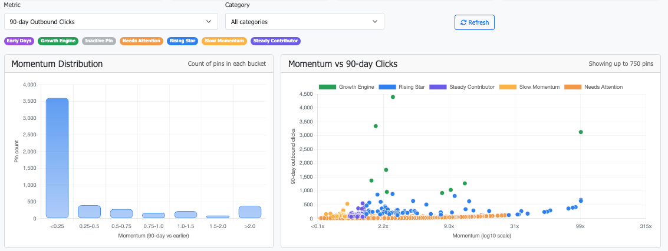This screenshot has height=251, width=668.
Task: Click the Steady Contributor pill badge
Action: point(275,41)
